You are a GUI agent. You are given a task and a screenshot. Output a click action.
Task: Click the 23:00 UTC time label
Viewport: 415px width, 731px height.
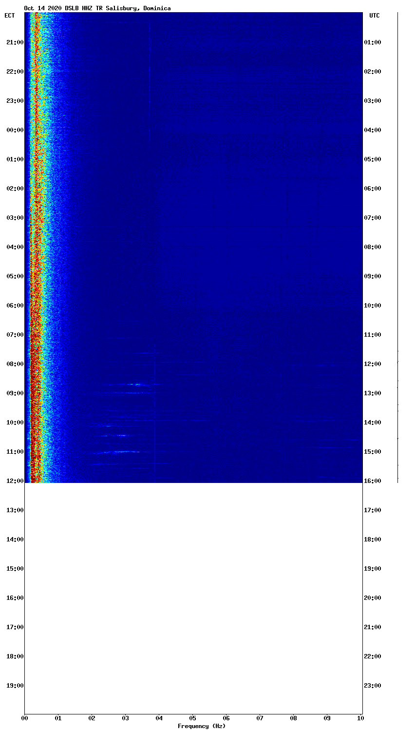tap(373, 686)
